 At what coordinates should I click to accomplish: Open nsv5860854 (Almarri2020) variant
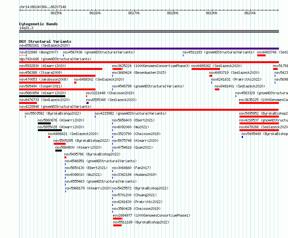(x=43, y=93)
